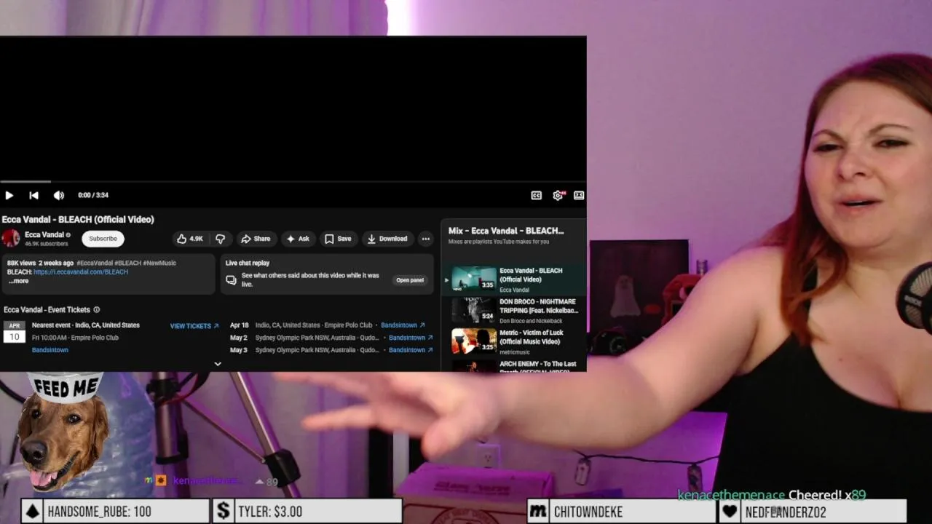Like the video with 4.9K likes

click(190, 239)
